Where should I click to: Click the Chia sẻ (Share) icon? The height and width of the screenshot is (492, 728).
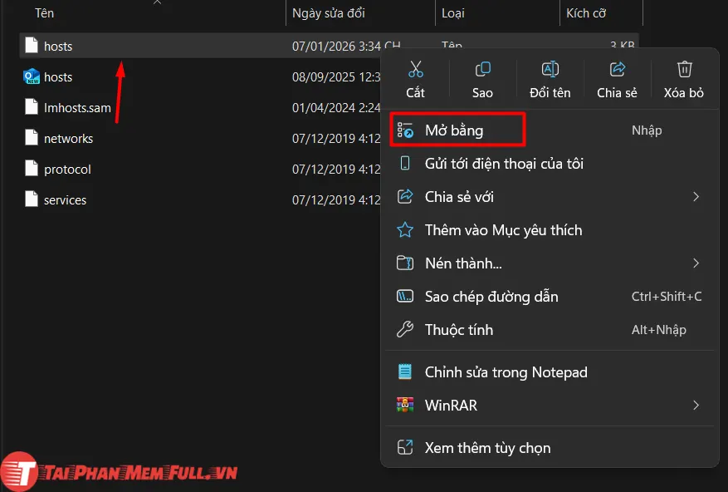[x=617, y=70]
